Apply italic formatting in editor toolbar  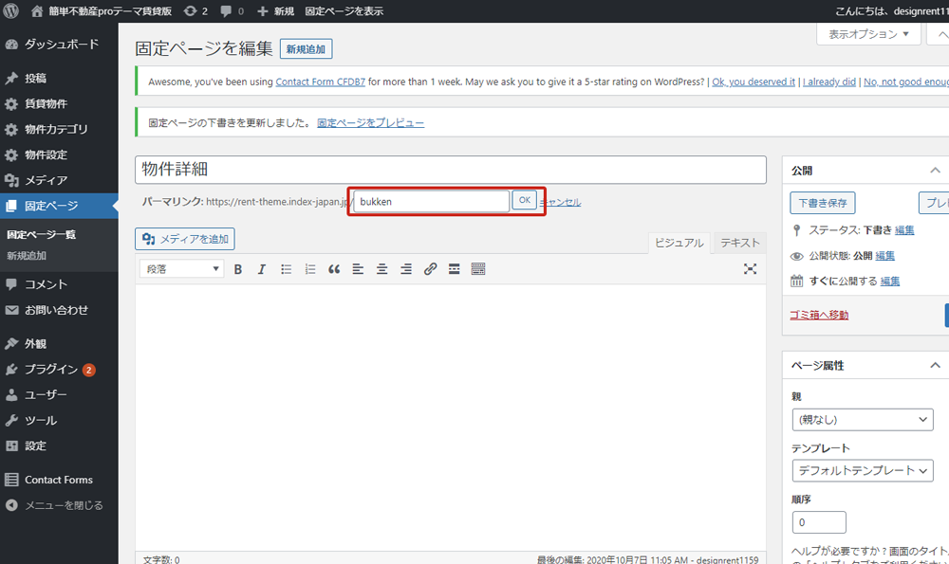click(x=262, y=269)
